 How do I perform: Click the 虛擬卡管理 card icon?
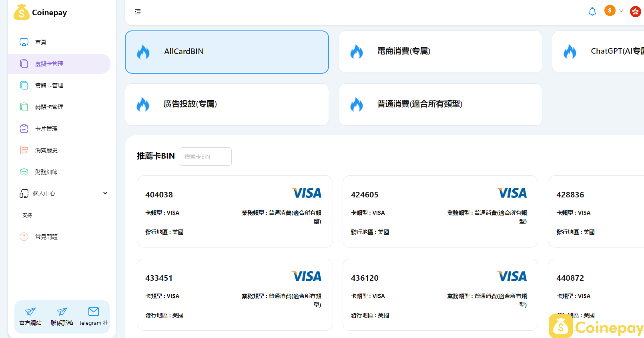point(24,64)
